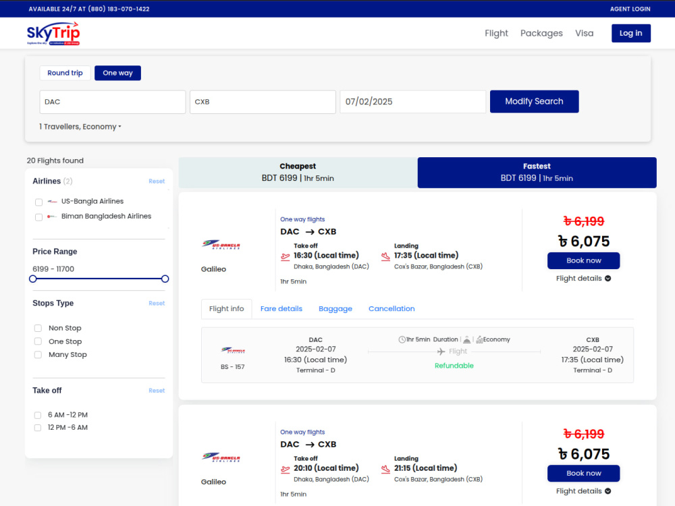
Task: Open the Flight menu item
Action: point(496,33)
